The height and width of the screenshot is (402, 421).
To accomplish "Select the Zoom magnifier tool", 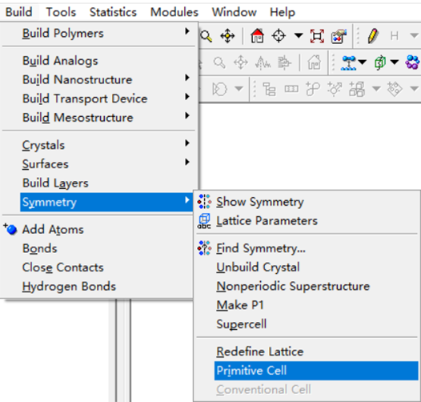I will [x=206, y=36].
